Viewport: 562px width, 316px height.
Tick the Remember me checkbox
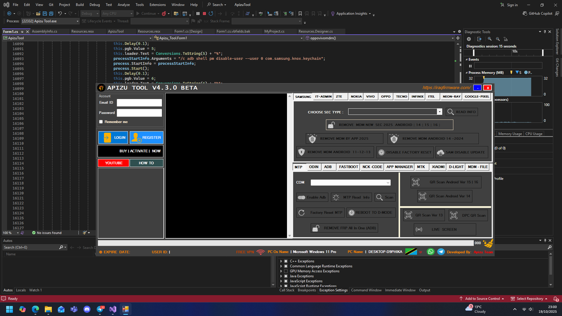tap(101, 122)
